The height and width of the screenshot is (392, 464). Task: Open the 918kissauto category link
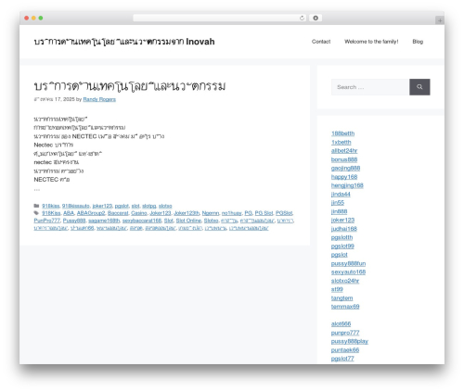tap(76, 206)
